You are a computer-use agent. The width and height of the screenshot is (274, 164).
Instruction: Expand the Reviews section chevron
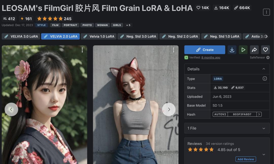pos(264,155)
